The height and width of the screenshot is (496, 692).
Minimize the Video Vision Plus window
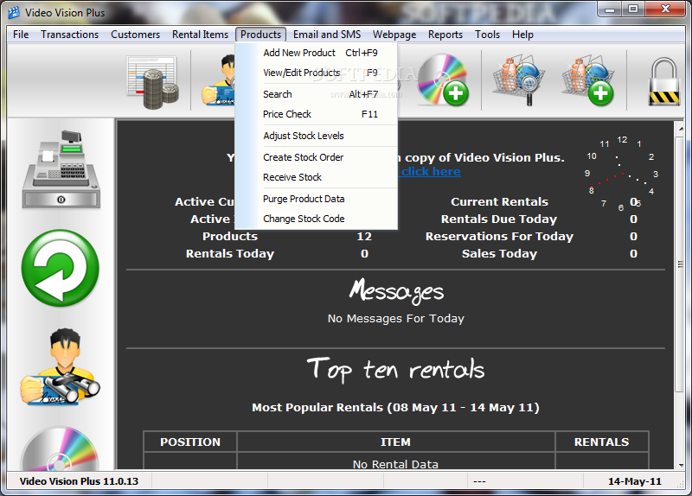click(x=610, y=10)
